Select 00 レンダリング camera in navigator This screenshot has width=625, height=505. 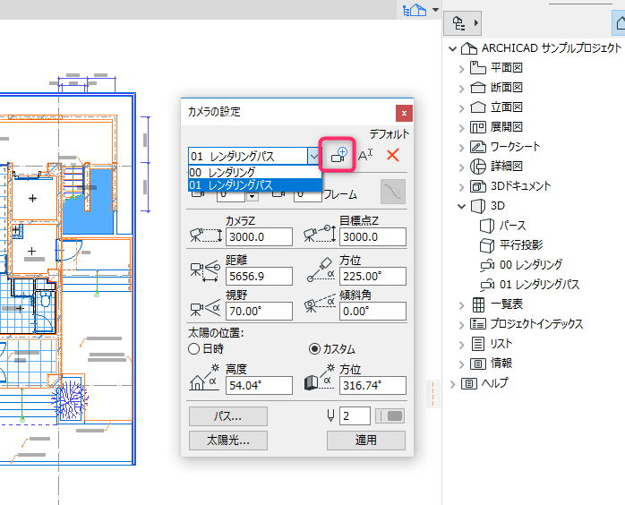(531, 265)
